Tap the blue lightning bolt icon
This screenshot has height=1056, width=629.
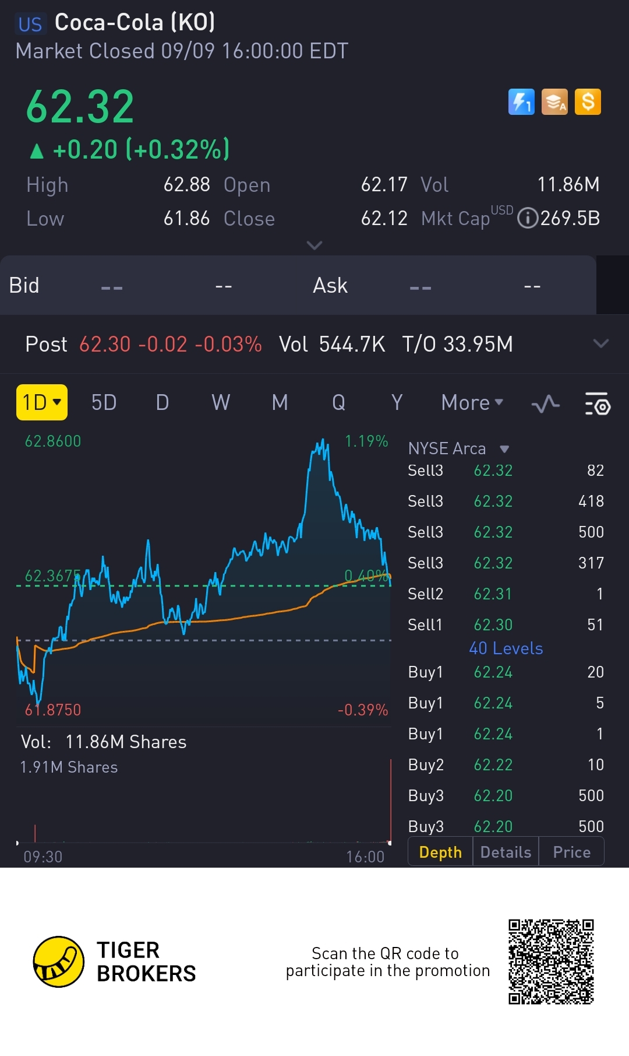521,102
